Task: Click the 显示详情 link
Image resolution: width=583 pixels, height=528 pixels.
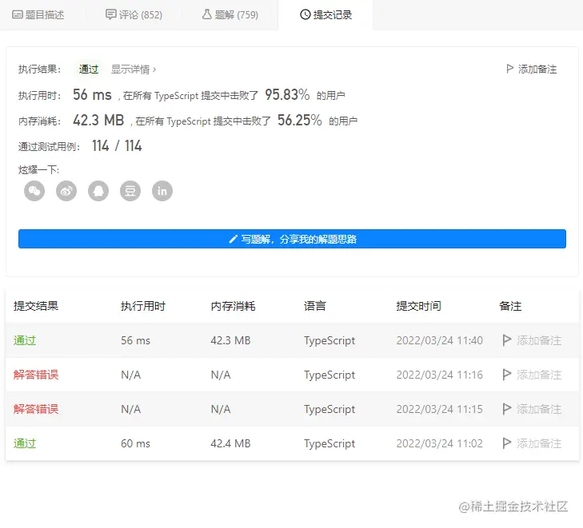Action: pyautogui.click(x=134, y=69)
